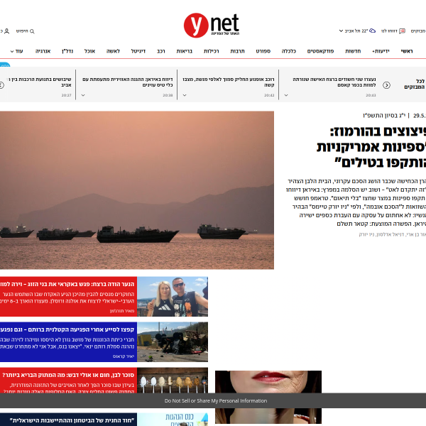Open the ספורט nav item
This screenshot has height=426, width=426.
coord(263,51)
